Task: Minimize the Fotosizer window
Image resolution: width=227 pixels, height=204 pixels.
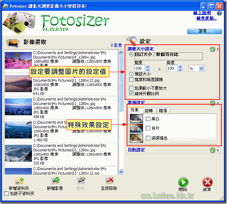Action: (204, 6)
